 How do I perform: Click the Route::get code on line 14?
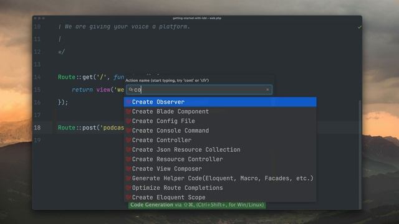pos(91,77)
